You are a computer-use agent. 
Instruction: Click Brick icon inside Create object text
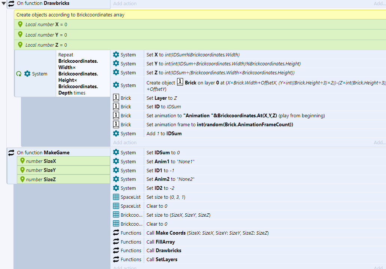click(x=180, y=82)
